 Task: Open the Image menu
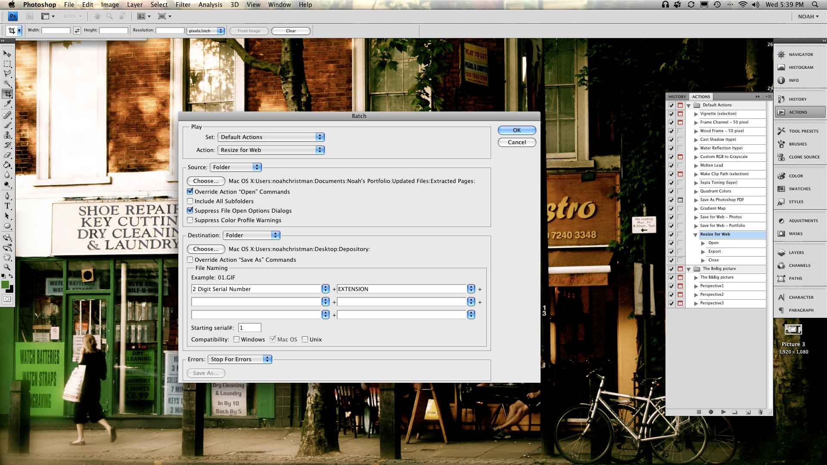point(110,5)
